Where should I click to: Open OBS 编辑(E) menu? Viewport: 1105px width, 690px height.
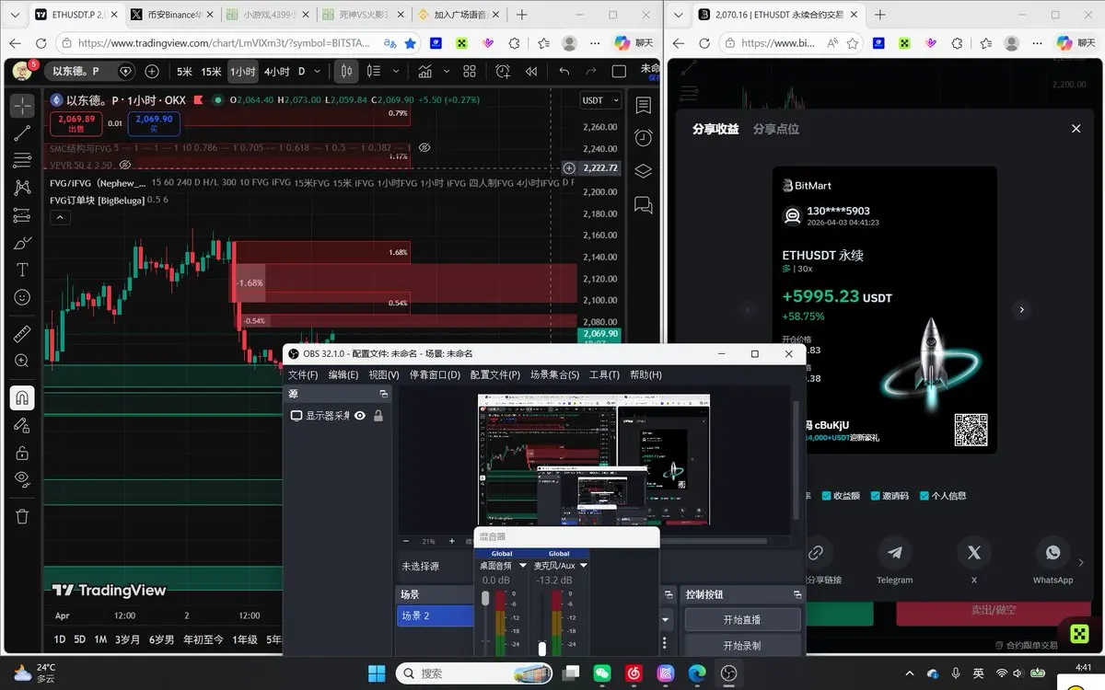(343, 374)
